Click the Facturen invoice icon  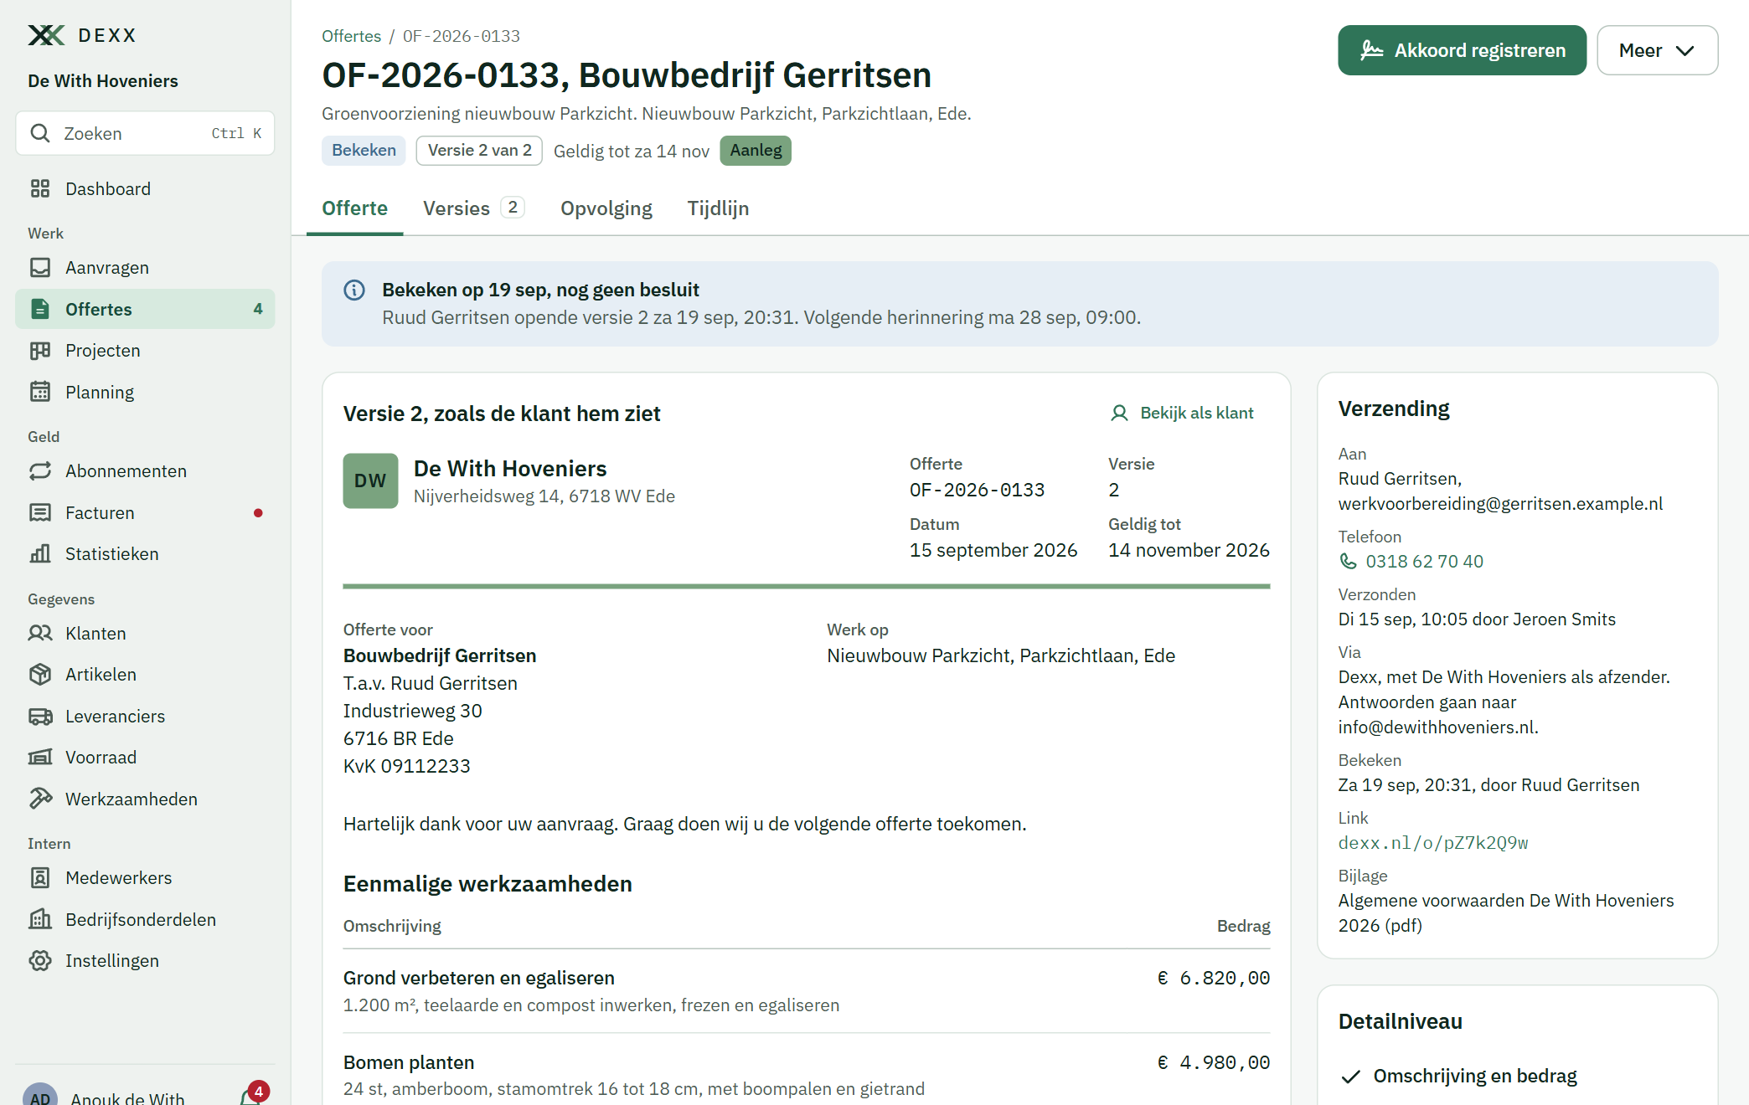pos(39,512)
